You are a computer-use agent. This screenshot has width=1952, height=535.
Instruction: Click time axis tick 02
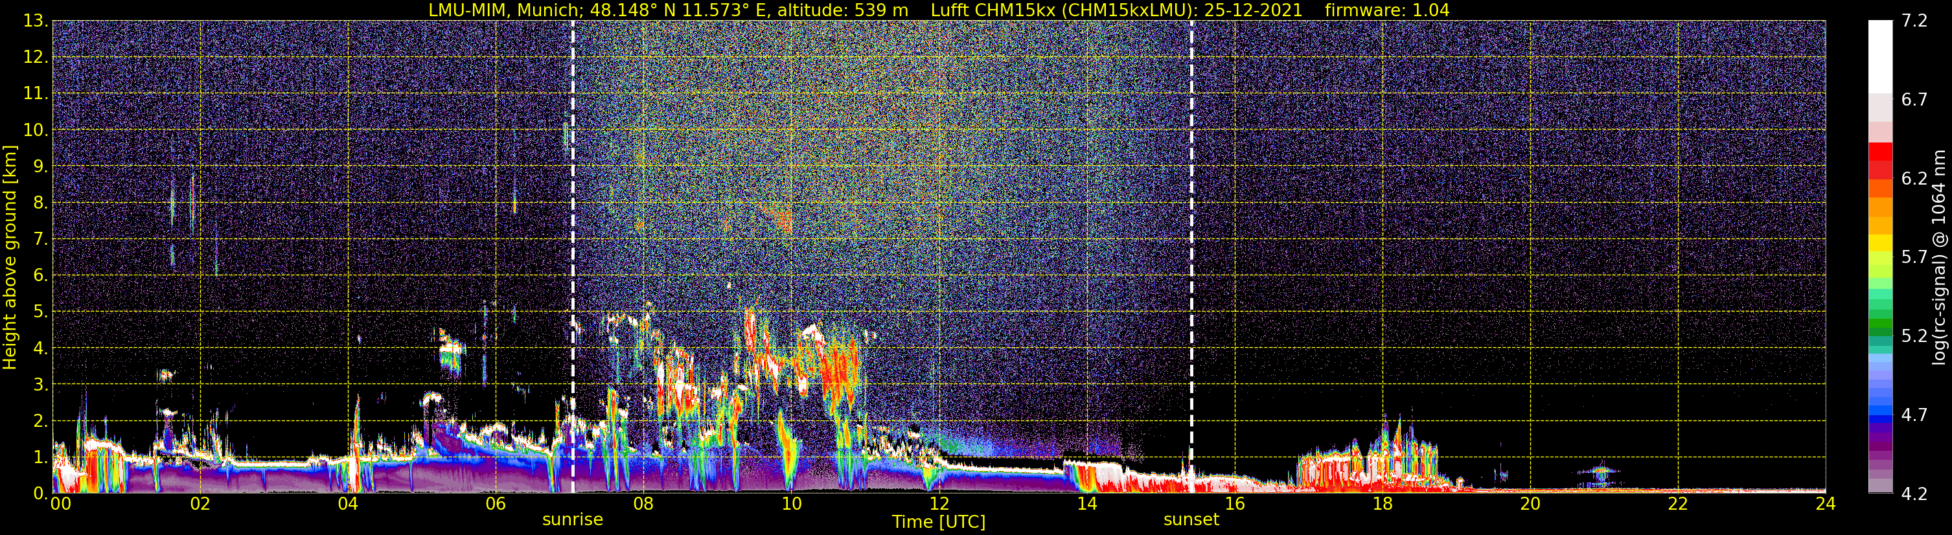click(x=200, y=504)
